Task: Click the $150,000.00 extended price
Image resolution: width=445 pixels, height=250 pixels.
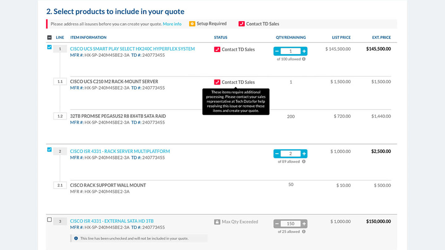Action: [379, 221]
